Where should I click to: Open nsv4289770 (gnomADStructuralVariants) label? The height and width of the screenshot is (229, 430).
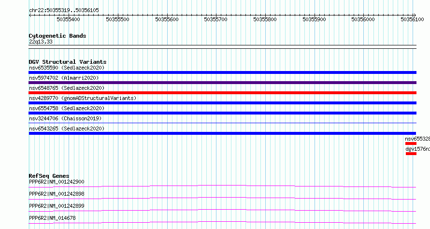83,98
